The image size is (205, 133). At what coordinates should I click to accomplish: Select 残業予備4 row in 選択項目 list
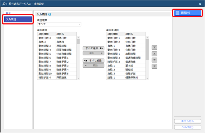point(57,69)
